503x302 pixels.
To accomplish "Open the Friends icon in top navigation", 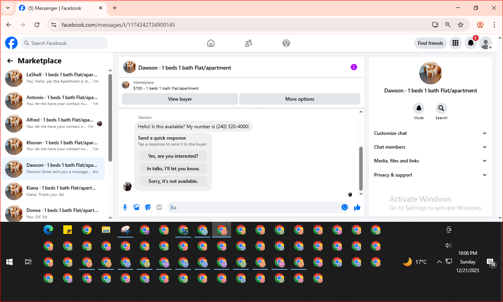I will tap(248, 43).
